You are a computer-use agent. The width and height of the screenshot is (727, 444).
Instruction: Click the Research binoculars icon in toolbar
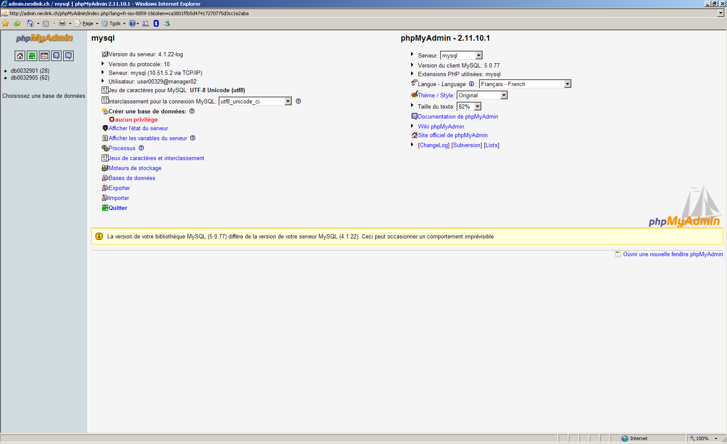pyautogui.click(x=146, y=23)
